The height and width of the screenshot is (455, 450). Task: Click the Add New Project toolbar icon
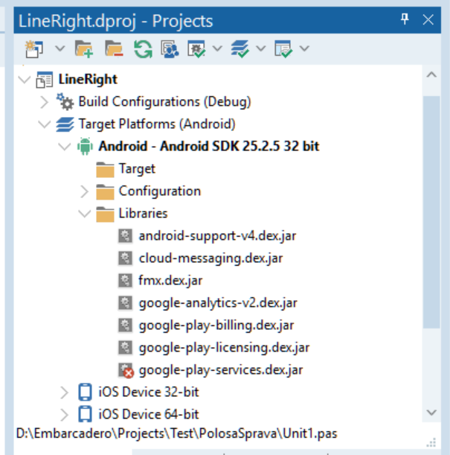click(x=34, y=48)
